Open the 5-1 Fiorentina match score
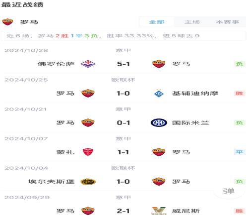 point(124,64)
